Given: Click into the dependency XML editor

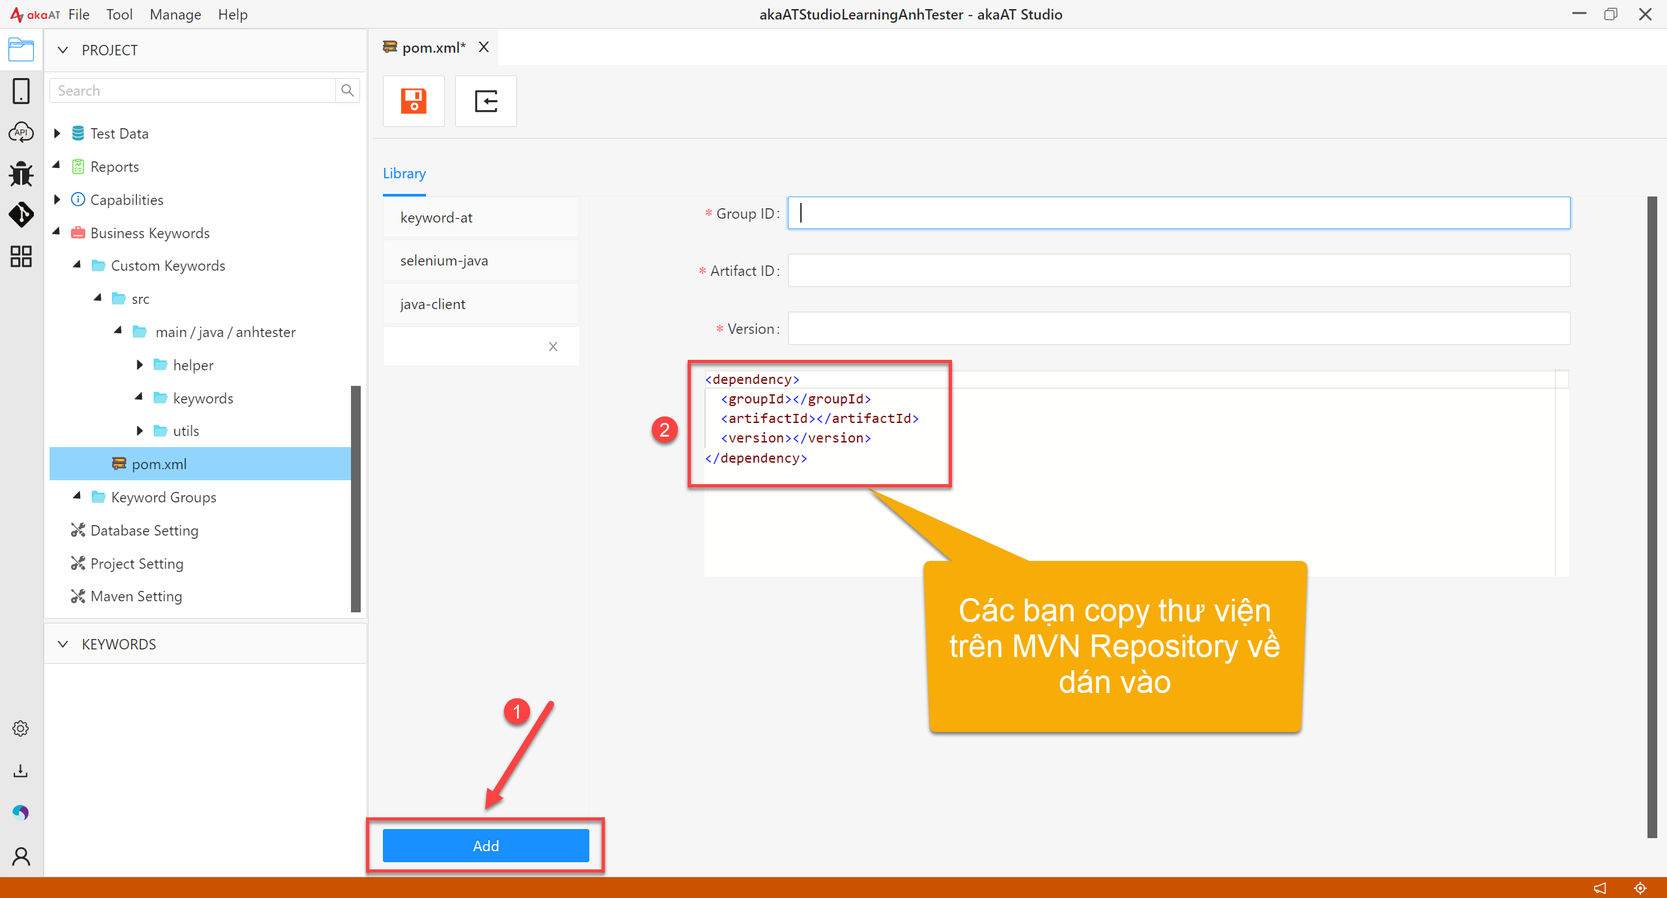Looking at the screenshot, I should (1136, 474).
